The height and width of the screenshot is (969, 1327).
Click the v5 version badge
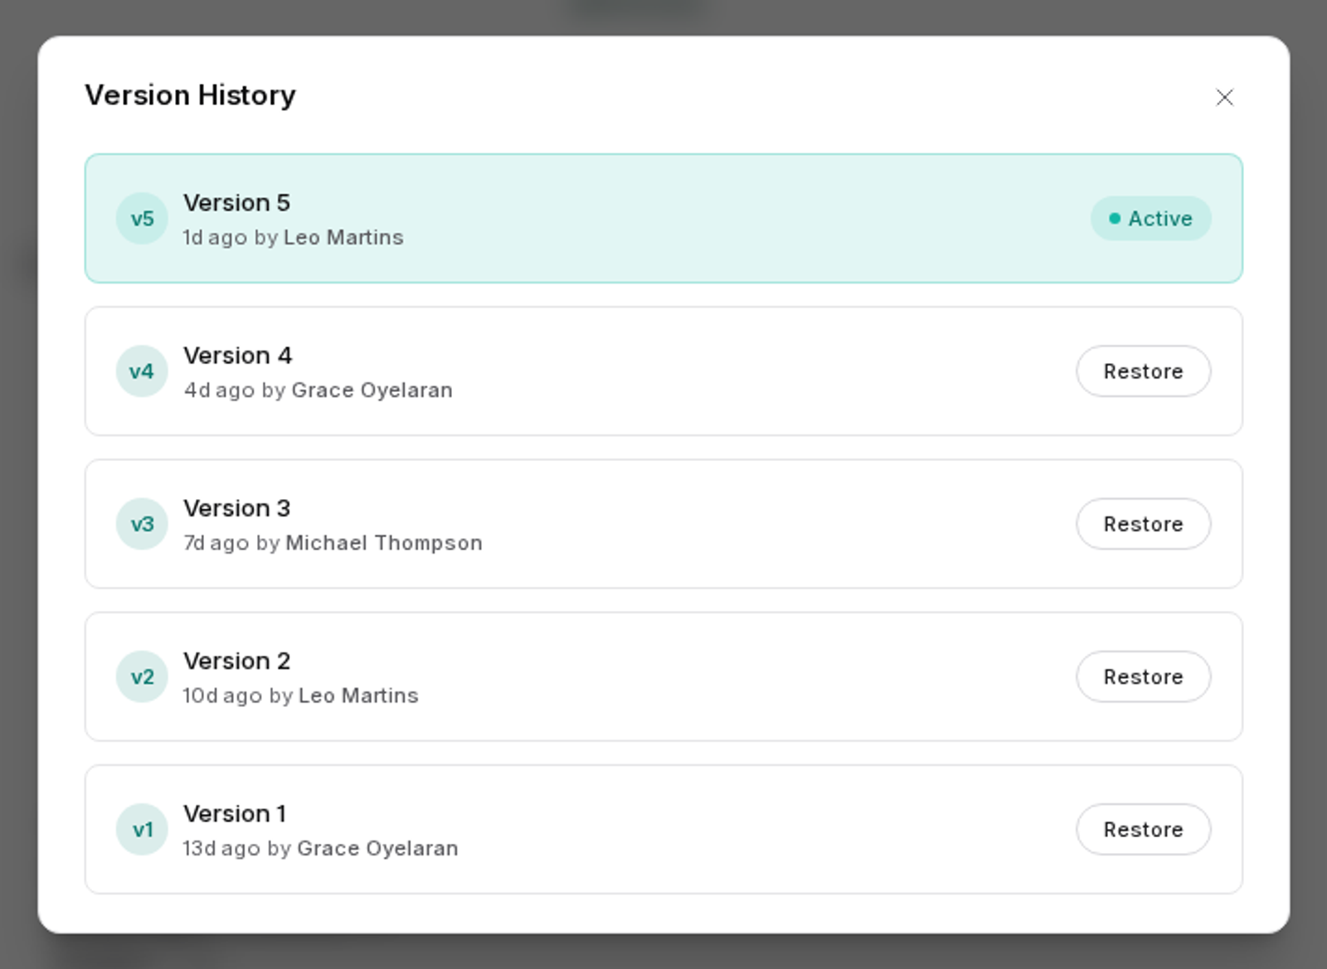click(142, 219)
